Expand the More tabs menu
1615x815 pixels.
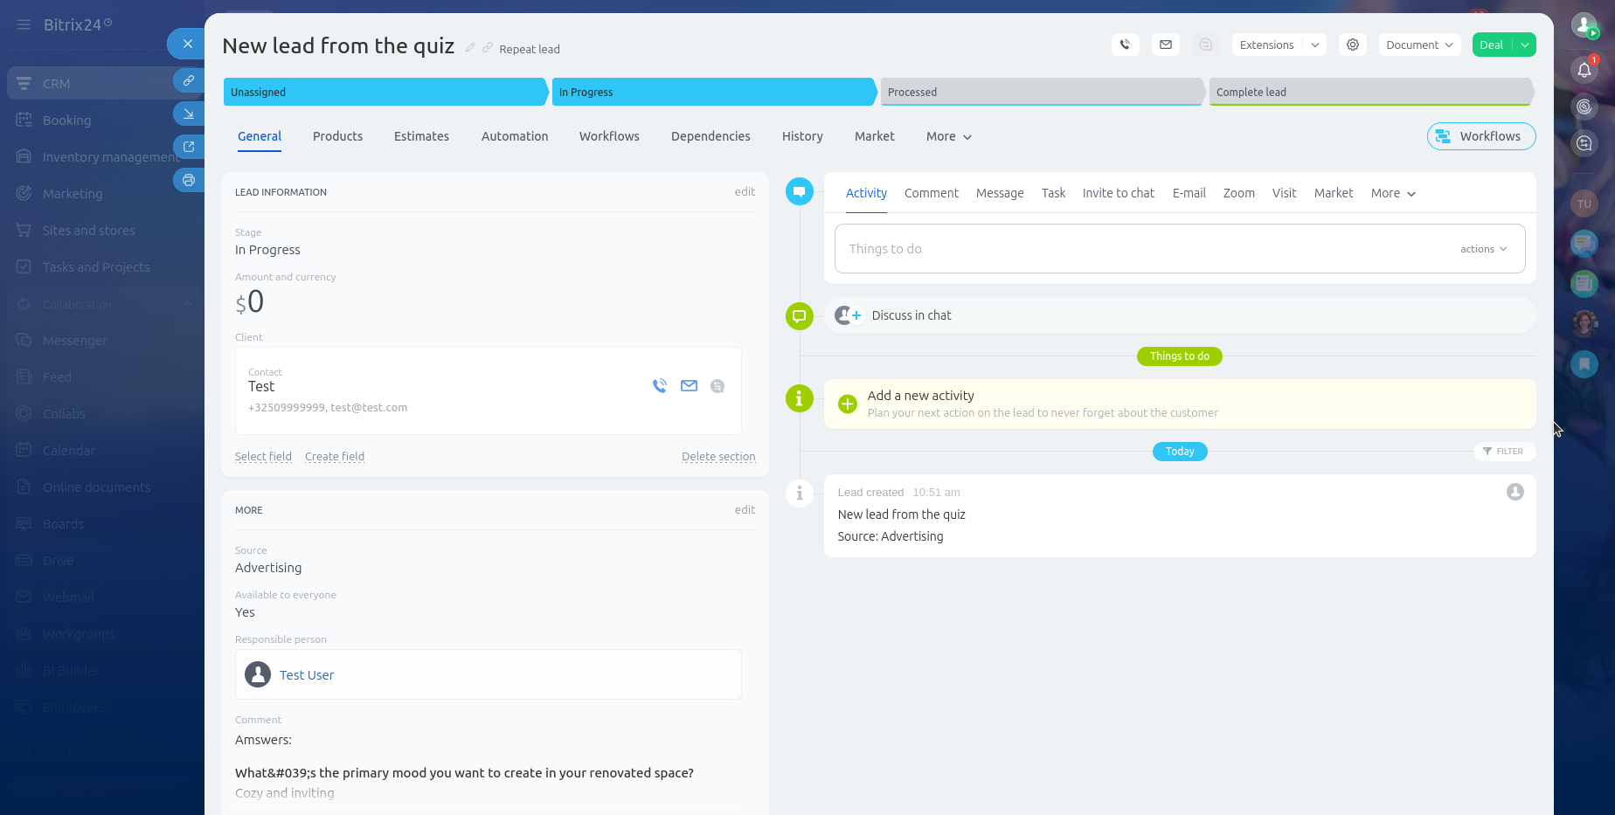tap(948, 136)
